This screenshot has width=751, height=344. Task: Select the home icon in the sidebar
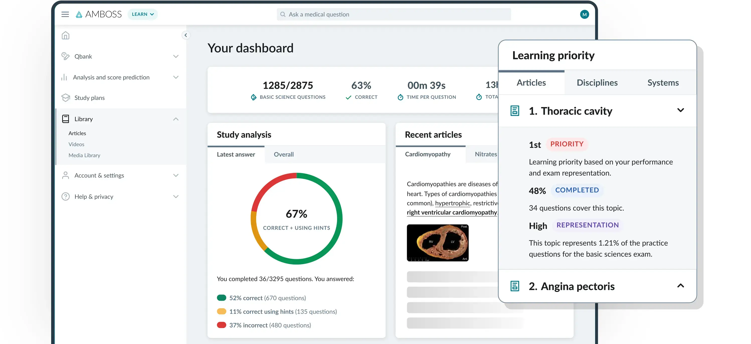[65, 35]
